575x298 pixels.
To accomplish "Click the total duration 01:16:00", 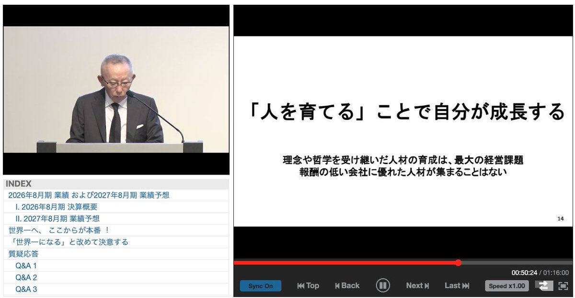I will (556, 273).
